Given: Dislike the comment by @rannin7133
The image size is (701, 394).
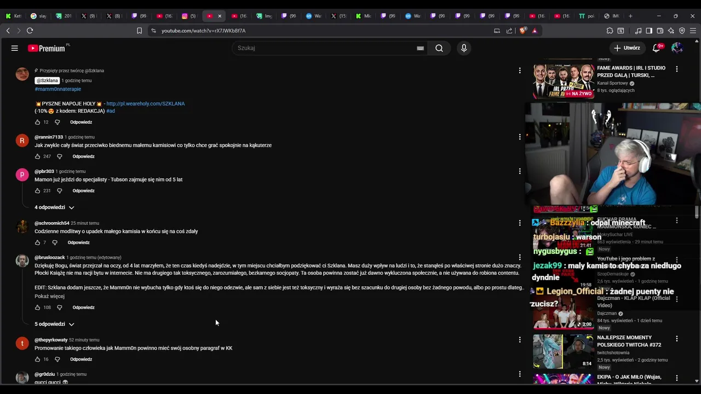Looking at the screenshot, I should click(60, 157).
